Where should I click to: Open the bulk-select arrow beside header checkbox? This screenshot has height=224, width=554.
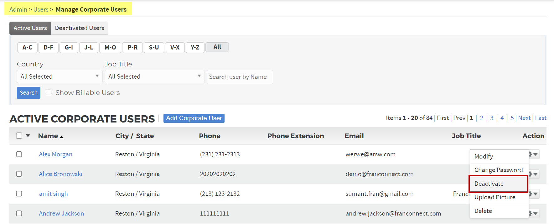pos(28,136)
